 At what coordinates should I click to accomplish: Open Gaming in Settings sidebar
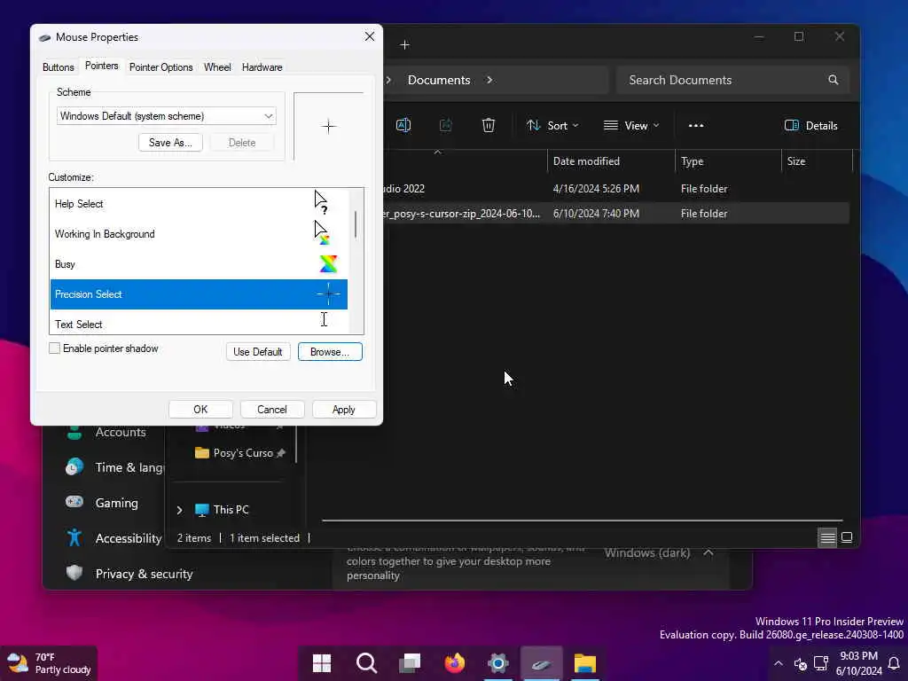pos(103,503)
